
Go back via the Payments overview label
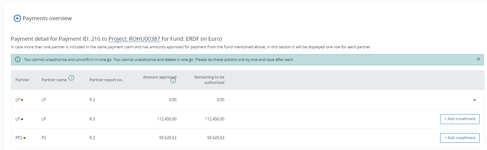click(47, 18)
